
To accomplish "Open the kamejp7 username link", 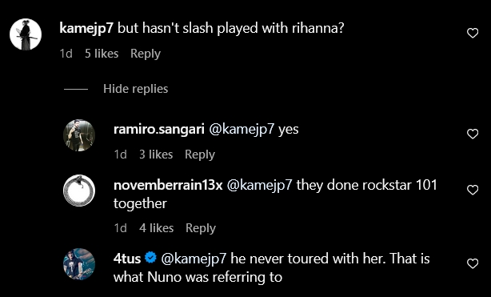I will coord(86,29).
